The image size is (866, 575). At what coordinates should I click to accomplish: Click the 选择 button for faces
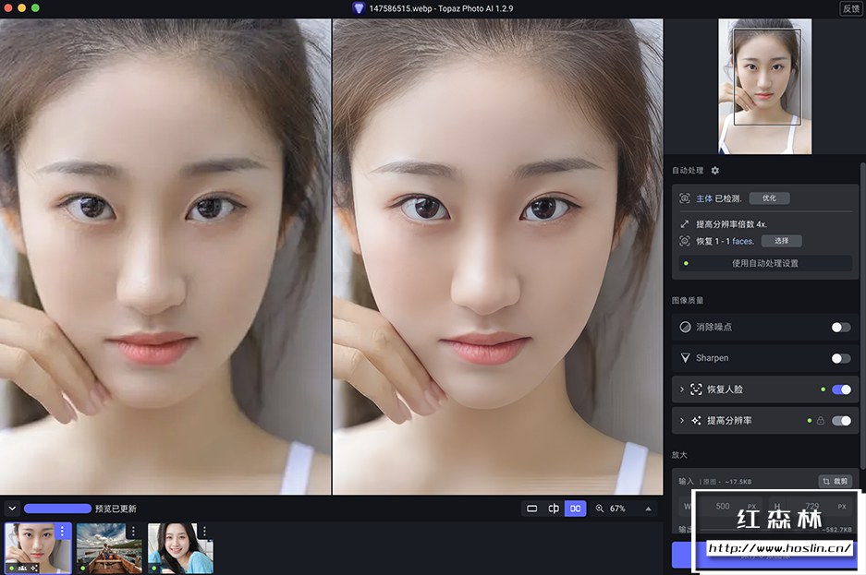coord(781,241)
